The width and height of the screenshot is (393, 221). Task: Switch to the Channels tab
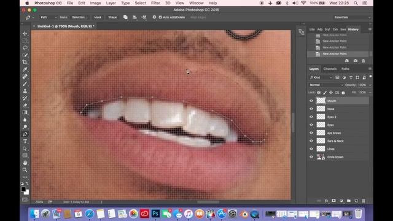coord(330,69)
